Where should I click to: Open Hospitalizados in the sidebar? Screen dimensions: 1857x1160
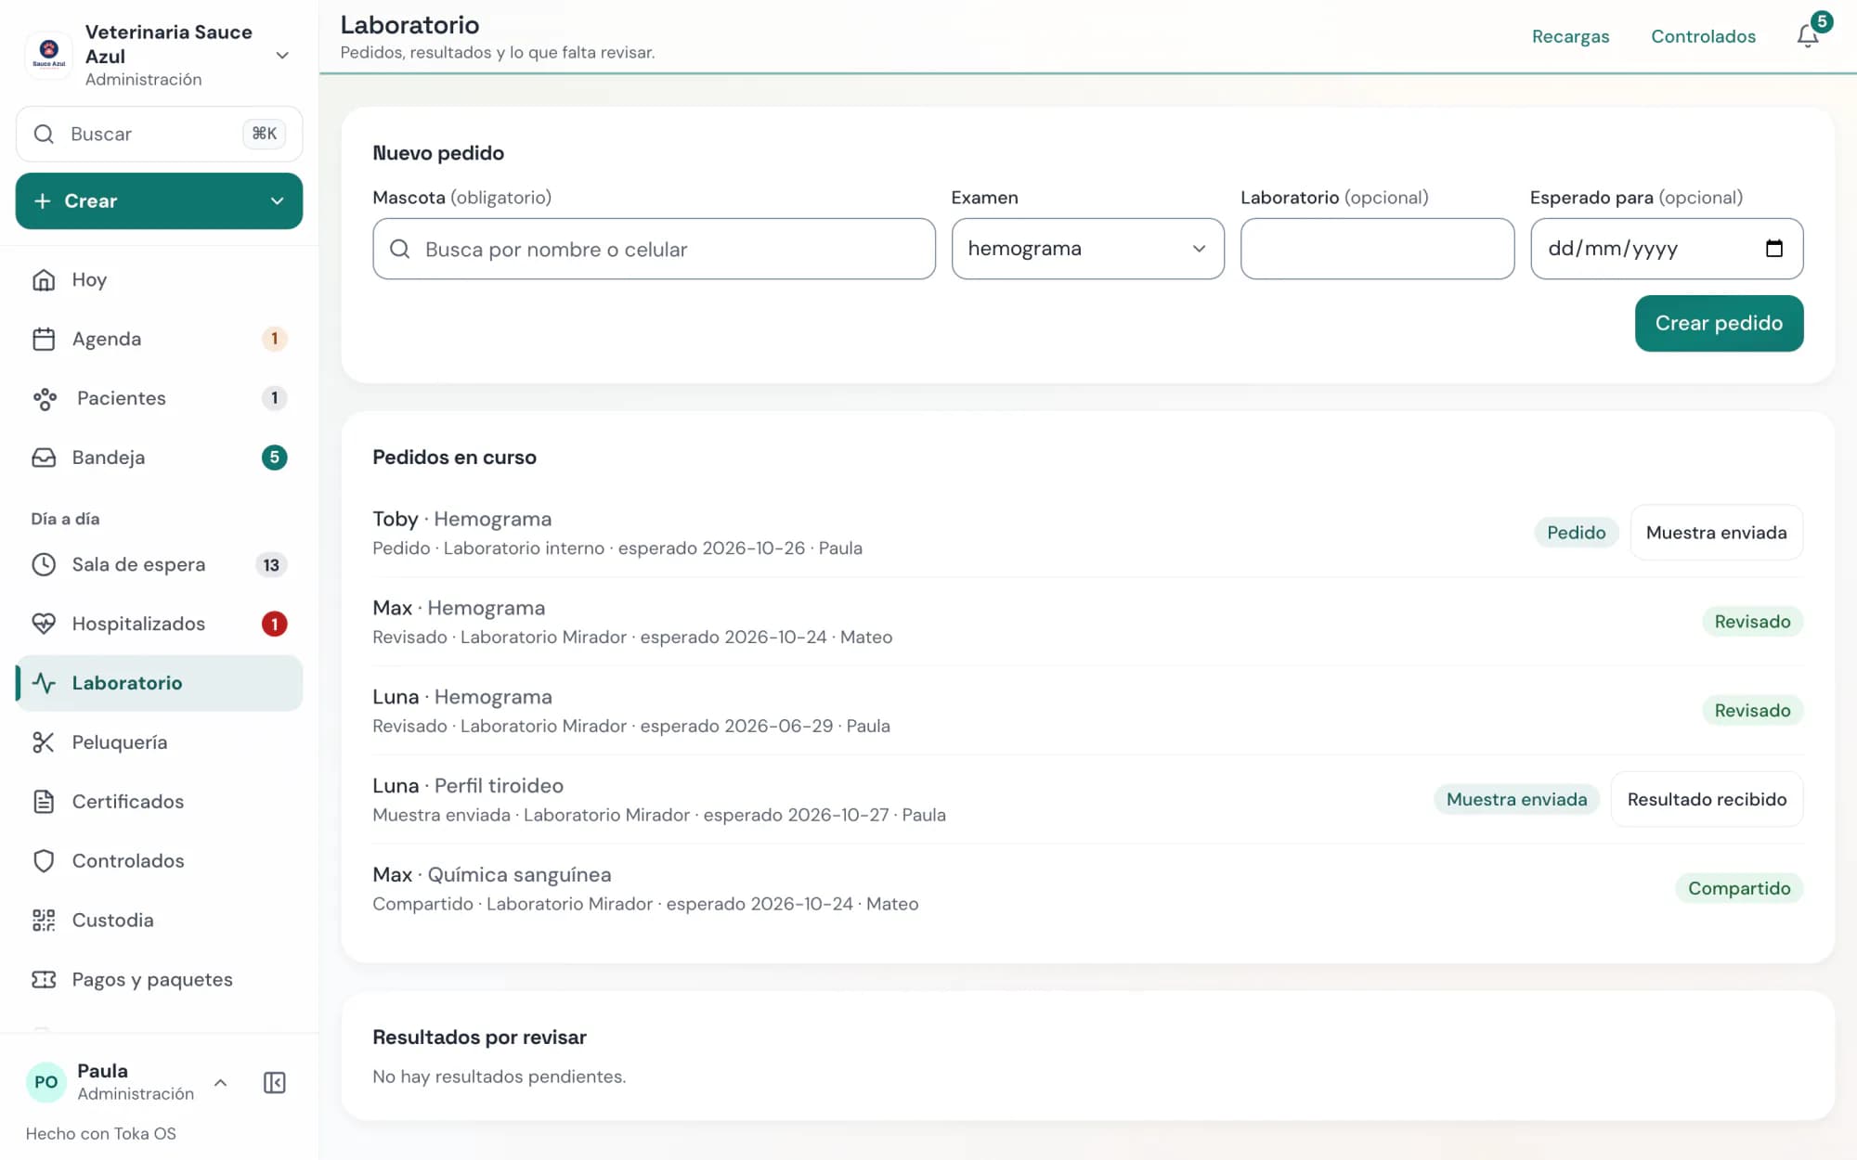click(159, 624)
